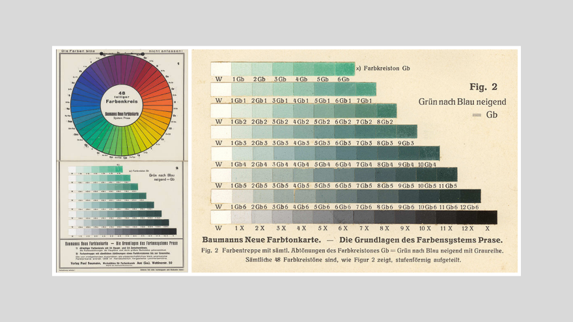Select the swatch labeled 11Gb5
The height and width of the screenshot is (322, 573).
[447, 174]
